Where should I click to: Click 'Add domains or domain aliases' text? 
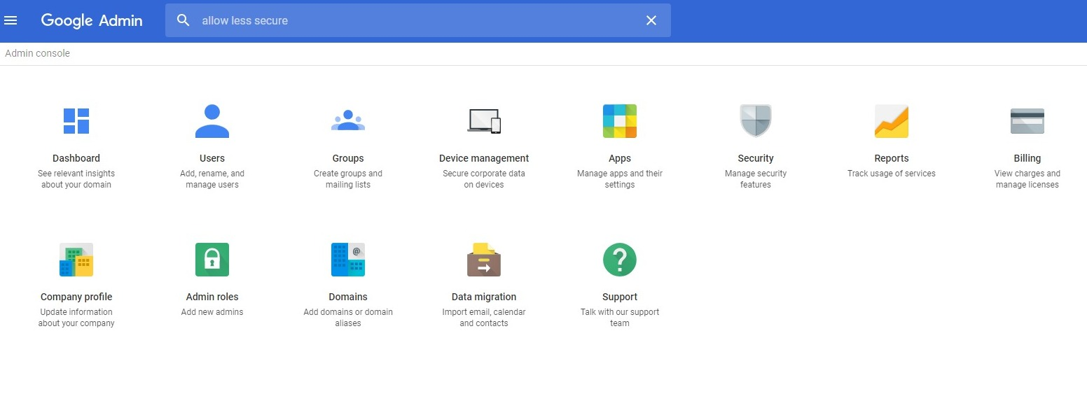coord(348,318)
